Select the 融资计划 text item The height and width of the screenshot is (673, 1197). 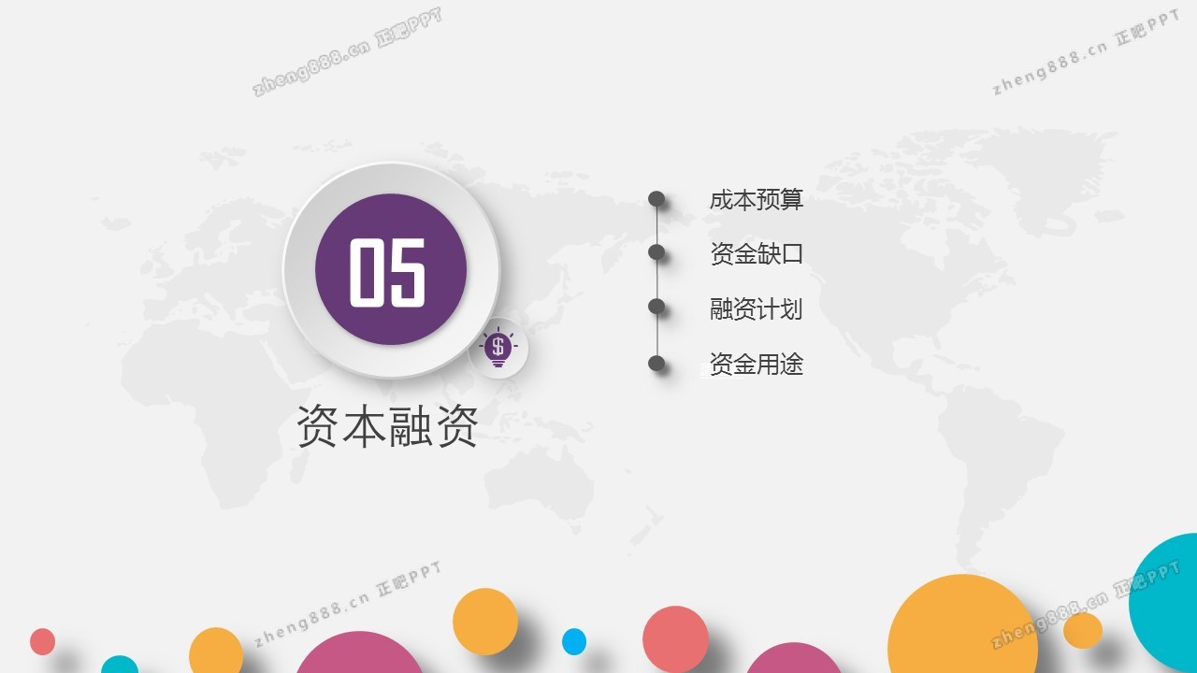(756, 308)
